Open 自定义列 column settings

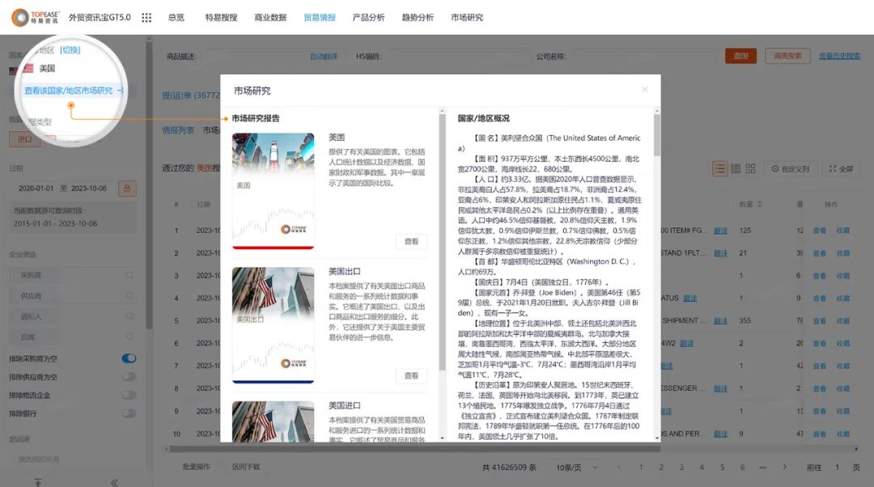[x=790, y=168]
